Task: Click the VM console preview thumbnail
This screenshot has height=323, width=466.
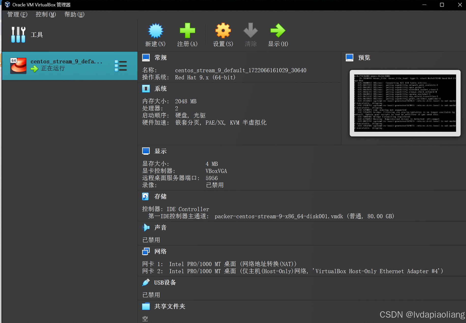Action: tap(405, 103)
